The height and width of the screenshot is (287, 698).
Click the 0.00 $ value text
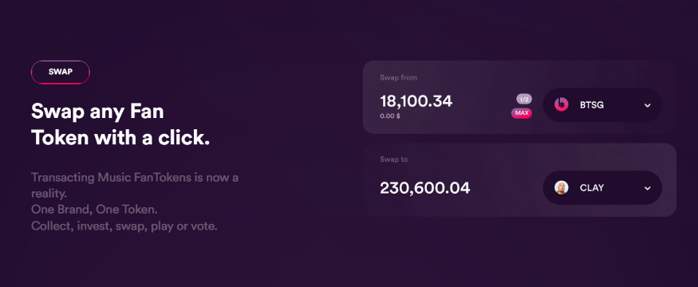[390, 116]
